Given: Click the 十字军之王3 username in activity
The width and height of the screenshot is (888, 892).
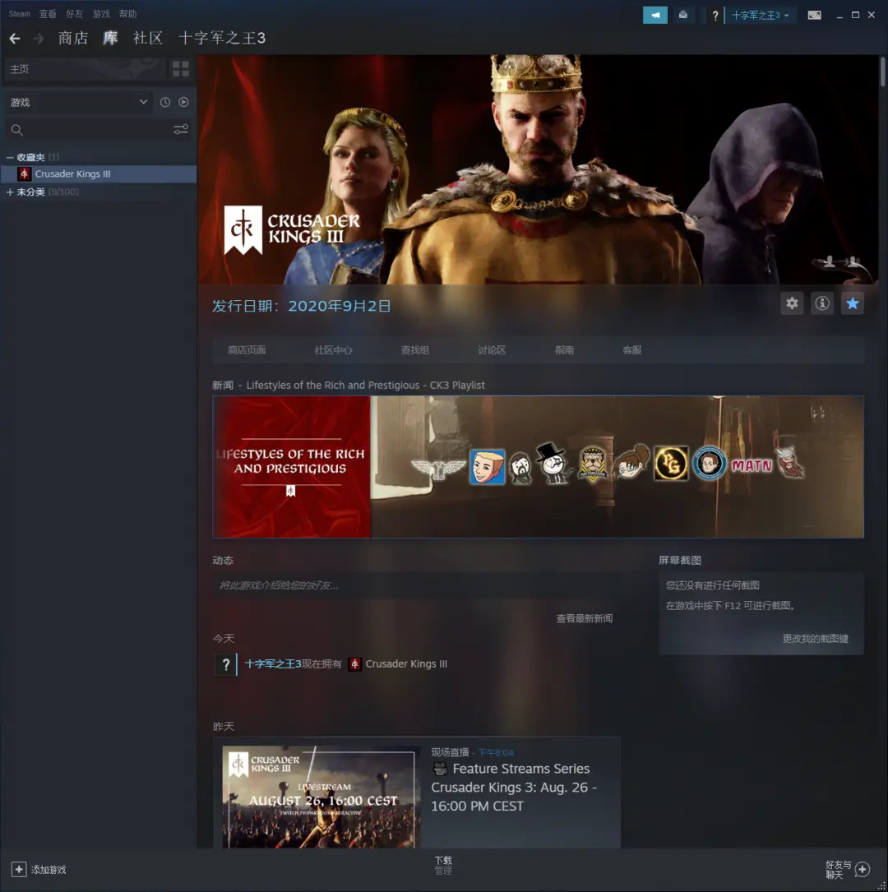Looking at the screenshot, I should tap(273, 664).
